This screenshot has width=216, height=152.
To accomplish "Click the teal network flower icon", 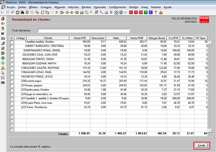I will (x=116, y=13).
